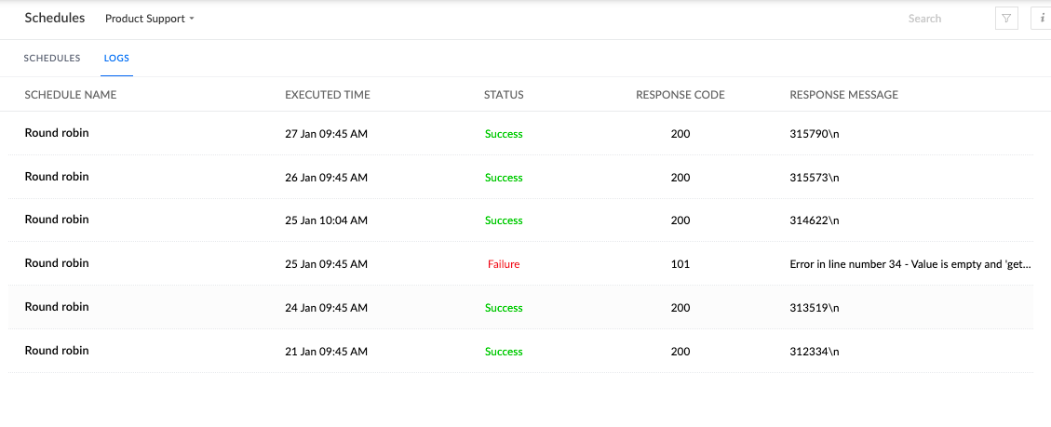Select the Logs tab
Image resolution: width=1051 pixels, height=427 pixels.
[x=116, y=58]
